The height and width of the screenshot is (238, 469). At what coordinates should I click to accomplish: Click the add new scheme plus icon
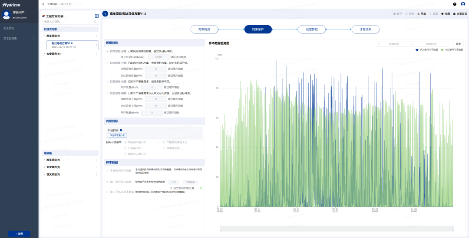pos(96,16)
